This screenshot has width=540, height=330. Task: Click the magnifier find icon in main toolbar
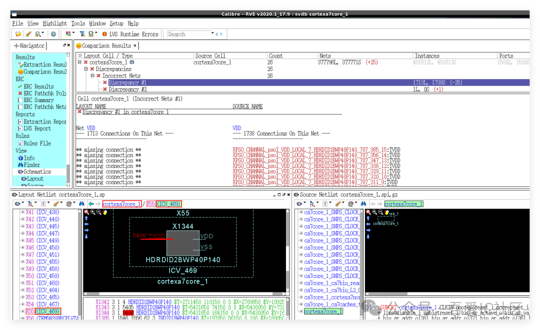click(x=38, y=34)
